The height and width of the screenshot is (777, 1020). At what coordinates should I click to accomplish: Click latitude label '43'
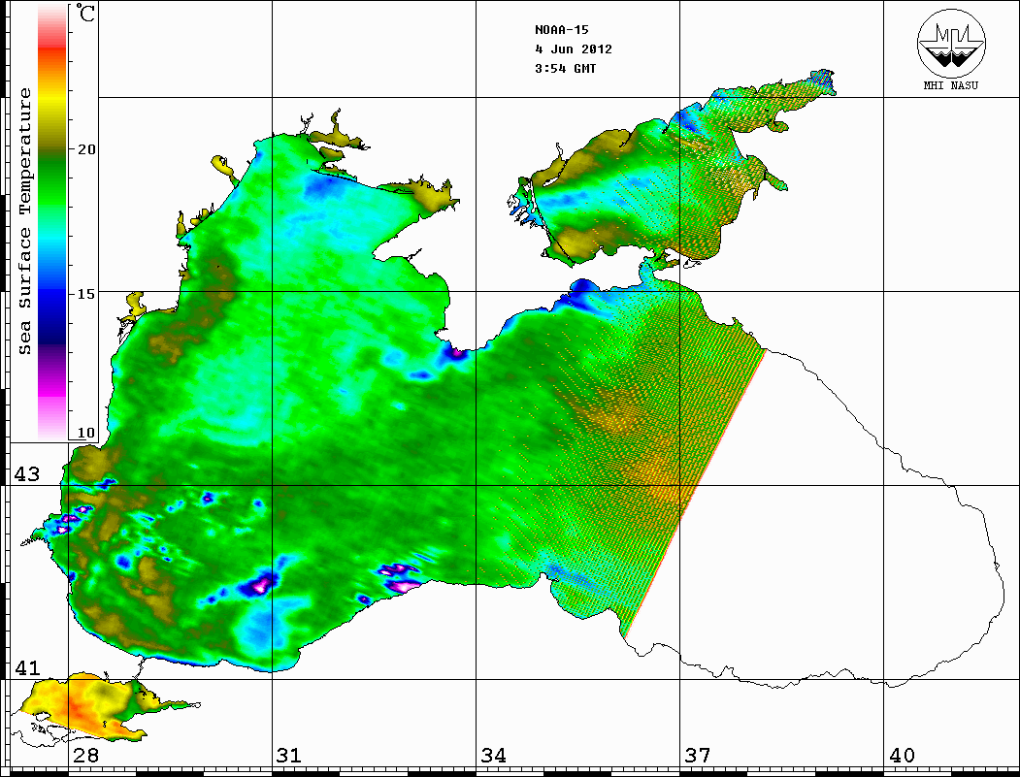(x=27, y=474)
